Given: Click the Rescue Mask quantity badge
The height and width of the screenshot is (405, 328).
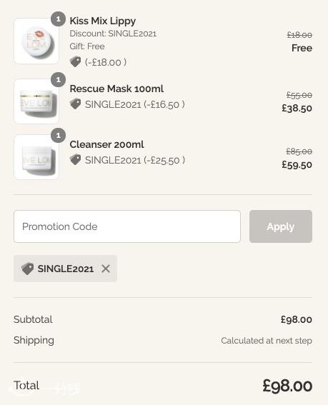Looking at the screenshot, I should click(x=58, y=79).
